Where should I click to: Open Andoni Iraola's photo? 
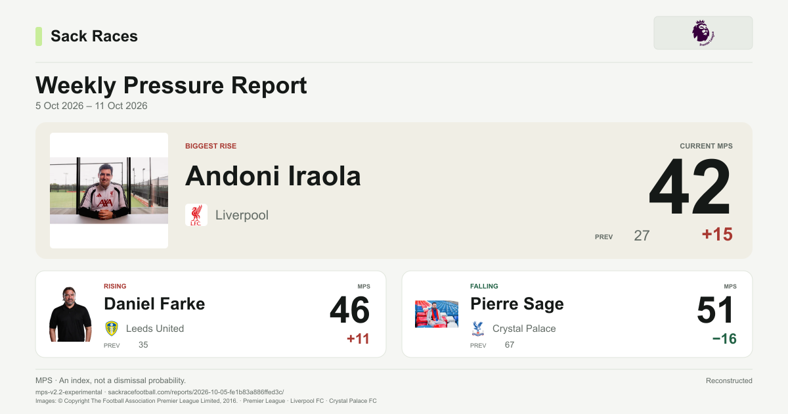[x=109, y=191]
